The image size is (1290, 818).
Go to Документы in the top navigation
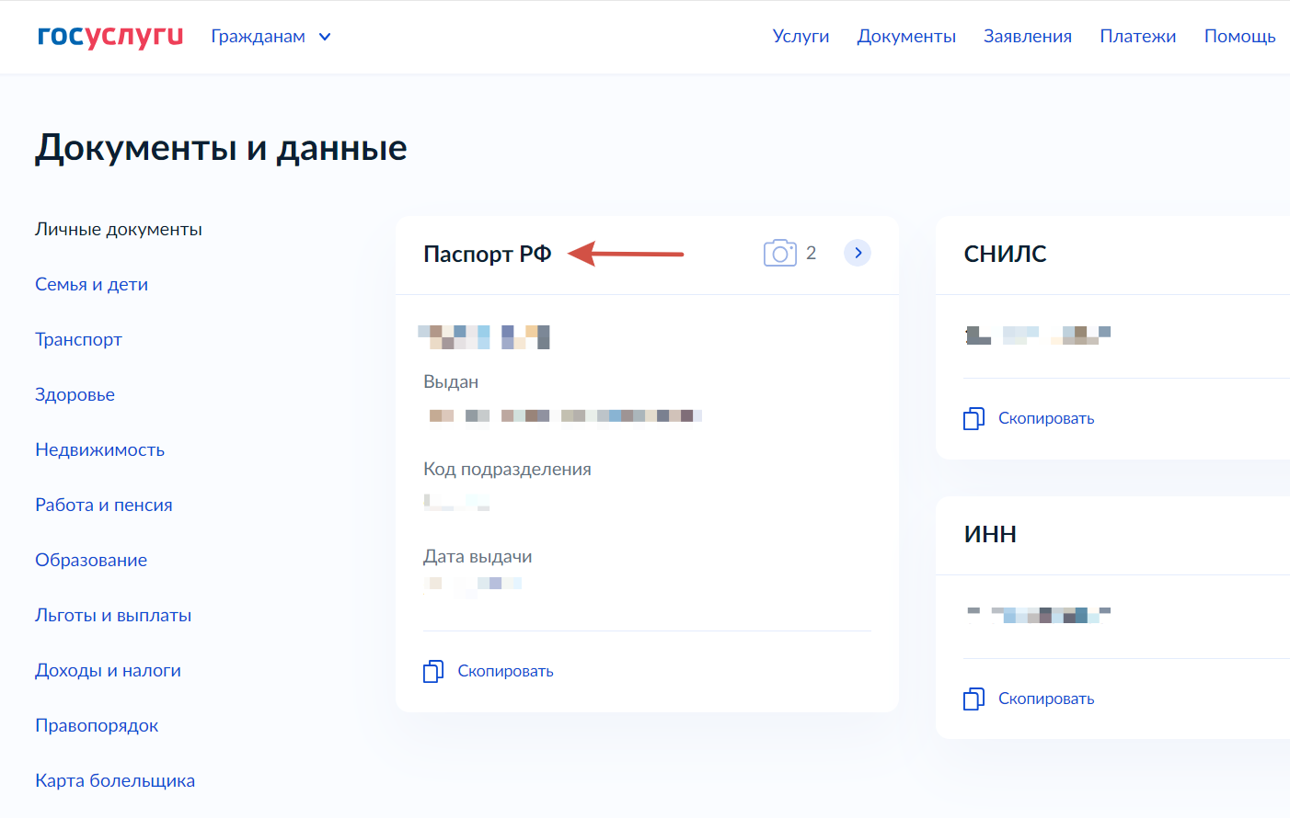906,37
